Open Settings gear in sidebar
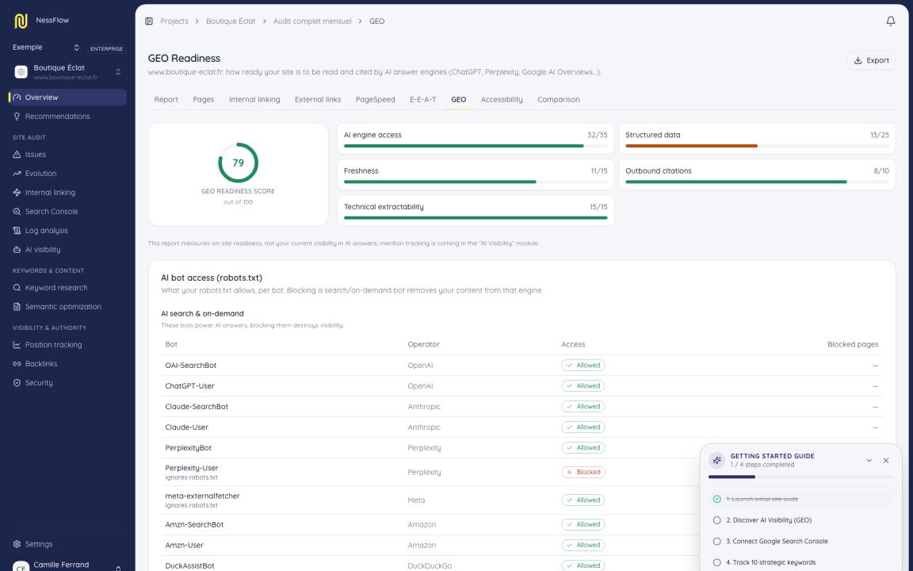The width and height of the screenshot is (913, 571). click(x=17, y=544)
